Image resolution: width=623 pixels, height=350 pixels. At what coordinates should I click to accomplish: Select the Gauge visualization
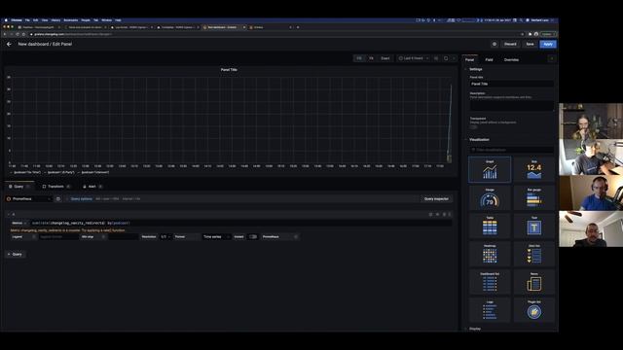pos(490,197)
